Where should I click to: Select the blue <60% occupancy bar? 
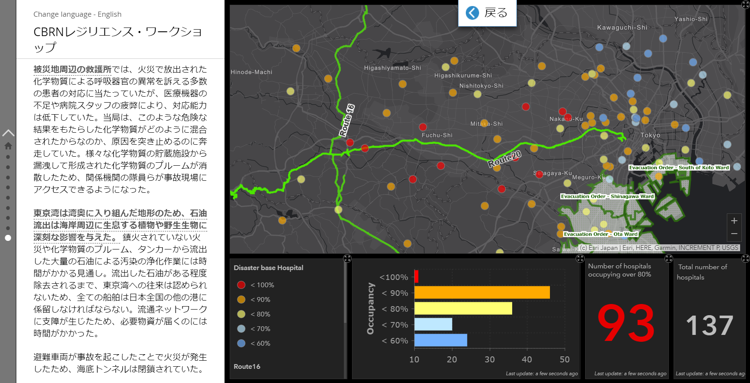click(x=441, y=340)
